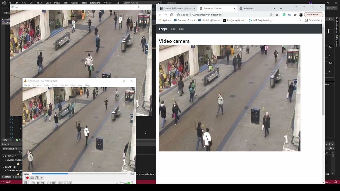This screenshot has height=191, width=340.
Task: Open the Chrome extensions puzzle icon
Action: click(x=295, y=15)
